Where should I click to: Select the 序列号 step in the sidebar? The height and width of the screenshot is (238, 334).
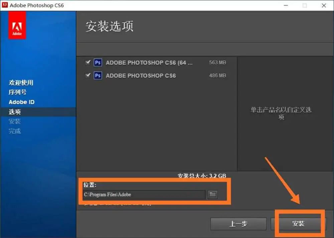(x=17, y=92)
